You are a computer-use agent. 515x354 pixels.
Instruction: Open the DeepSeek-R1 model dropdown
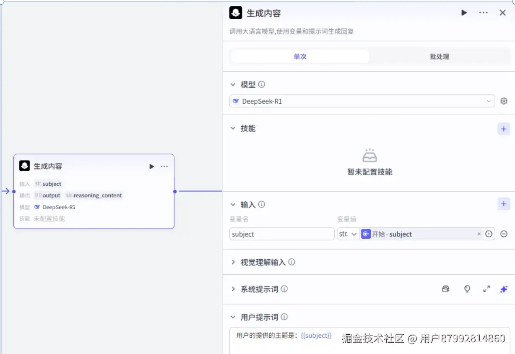coord(362,101)
